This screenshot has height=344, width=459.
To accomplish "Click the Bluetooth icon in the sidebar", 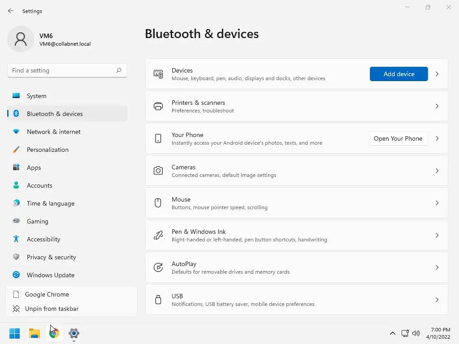I will tap(16, 114).
